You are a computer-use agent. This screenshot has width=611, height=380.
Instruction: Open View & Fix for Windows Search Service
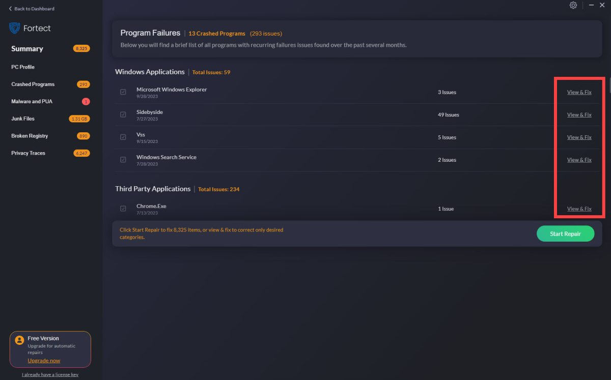tap(579, 160)
